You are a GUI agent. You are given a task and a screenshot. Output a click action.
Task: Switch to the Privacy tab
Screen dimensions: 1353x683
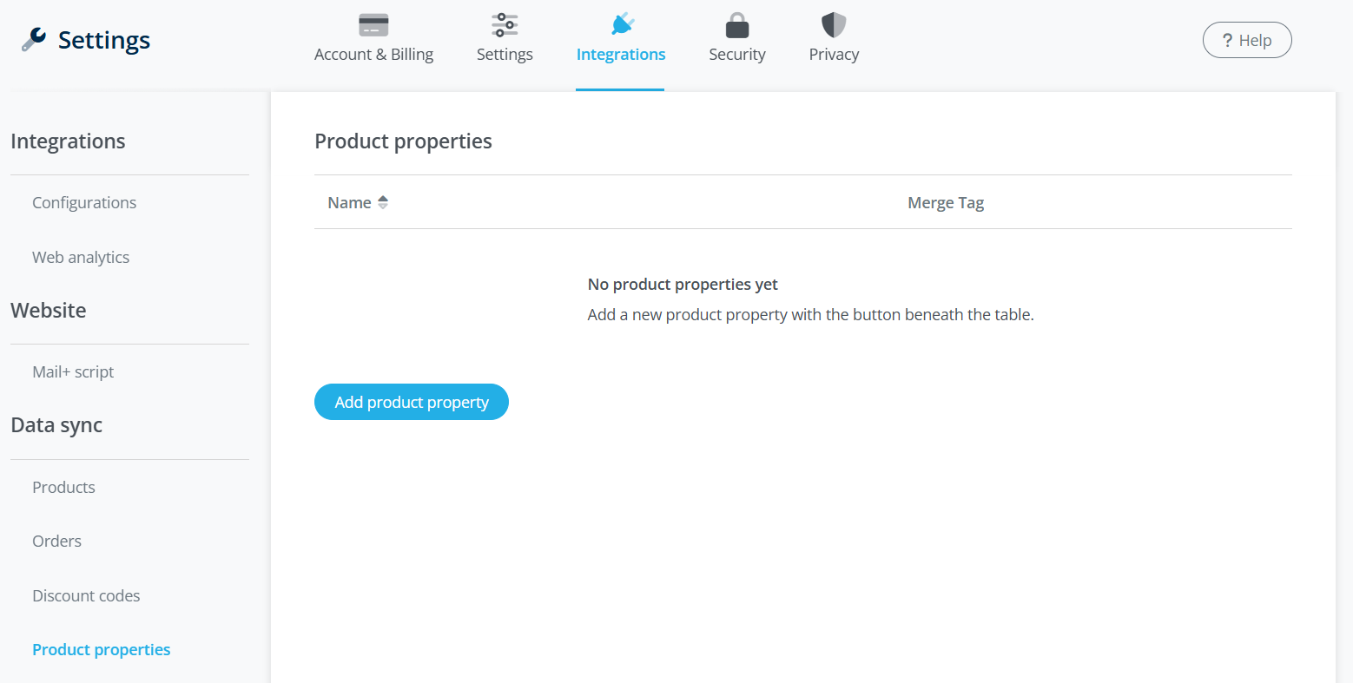[834, 54]
